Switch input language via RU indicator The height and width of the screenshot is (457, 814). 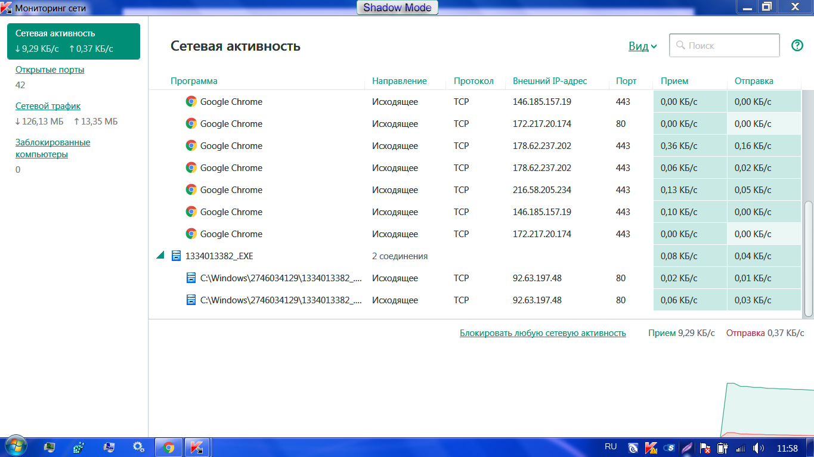611,447
